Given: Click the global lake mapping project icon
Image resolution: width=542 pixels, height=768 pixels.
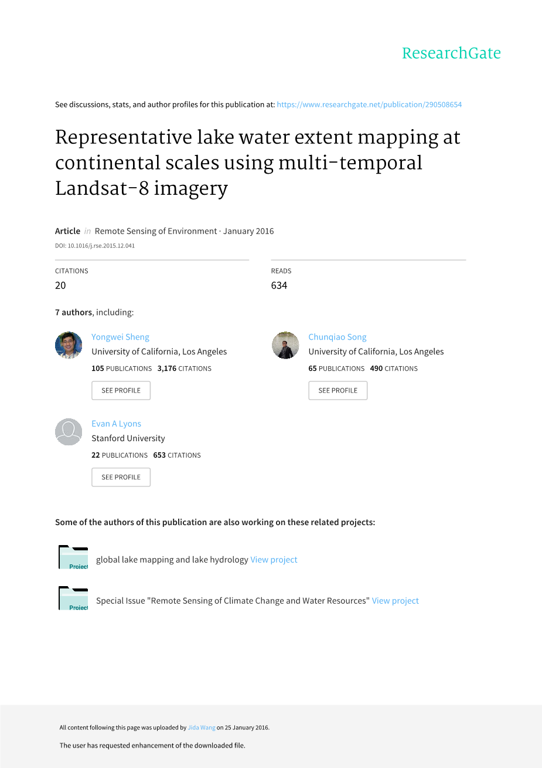Looking at the screenshot, I should 73,557.
